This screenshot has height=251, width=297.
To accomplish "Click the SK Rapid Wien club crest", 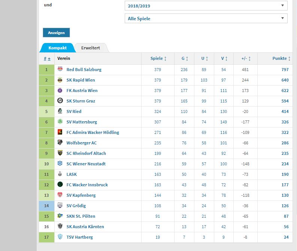I will pos(60,80).
